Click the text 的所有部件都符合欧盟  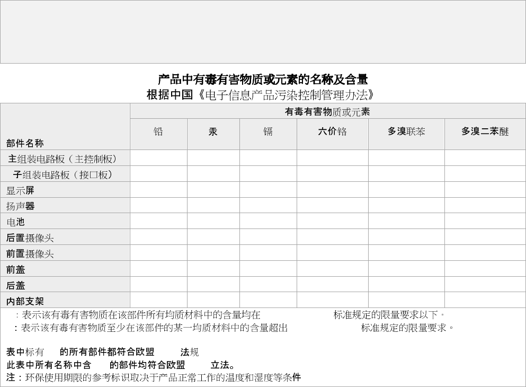tap(107, 352)
